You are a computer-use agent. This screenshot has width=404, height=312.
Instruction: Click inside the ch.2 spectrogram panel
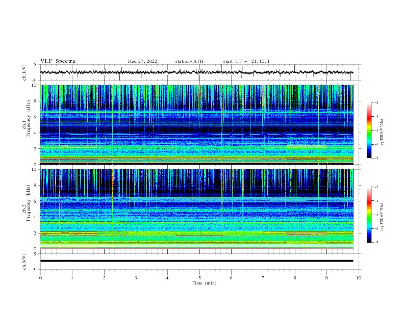coord(196,209)
